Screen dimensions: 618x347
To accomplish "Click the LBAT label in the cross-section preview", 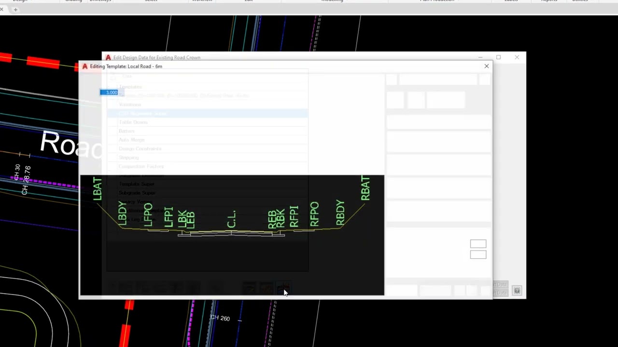I will click(97, 189).
